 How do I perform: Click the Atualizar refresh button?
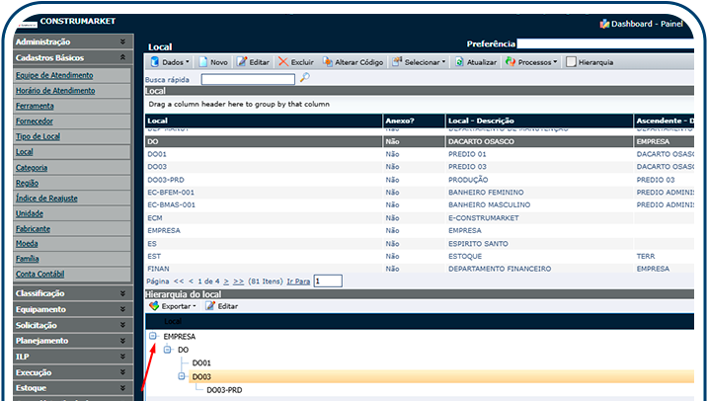[x=474, y=61]
